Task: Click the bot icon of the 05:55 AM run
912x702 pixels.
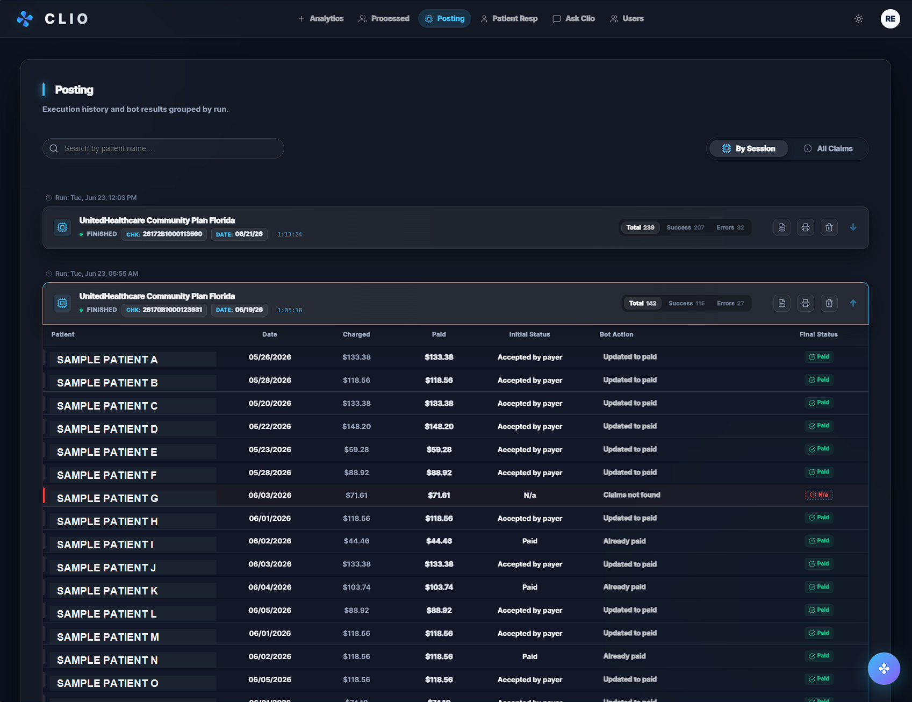Action: click(x=62, y=303)
